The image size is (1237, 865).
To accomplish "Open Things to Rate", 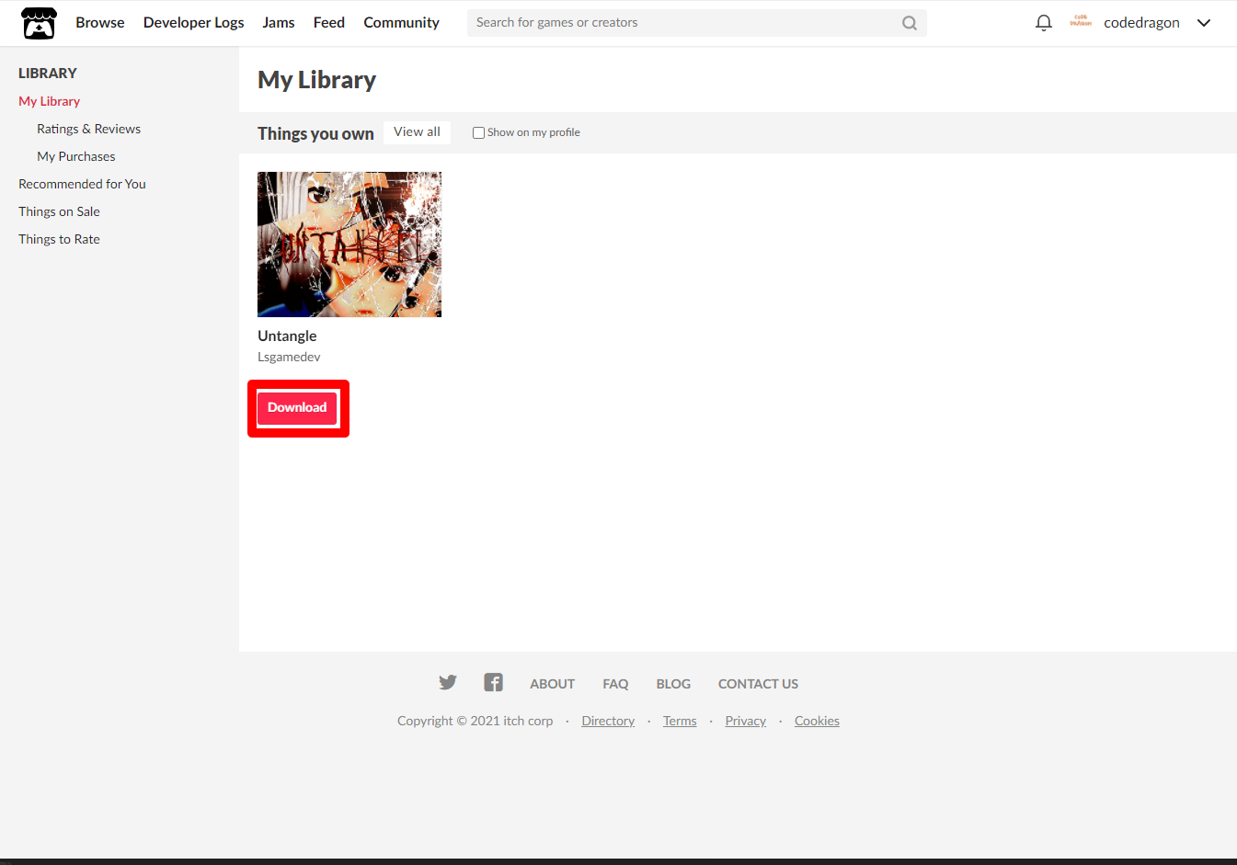I will [x=60, y=239].
